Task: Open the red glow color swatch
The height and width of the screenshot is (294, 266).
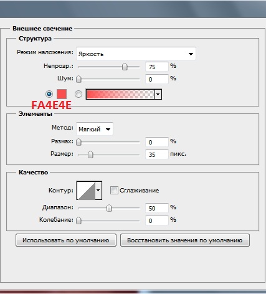Action: [x=62, y=94]
